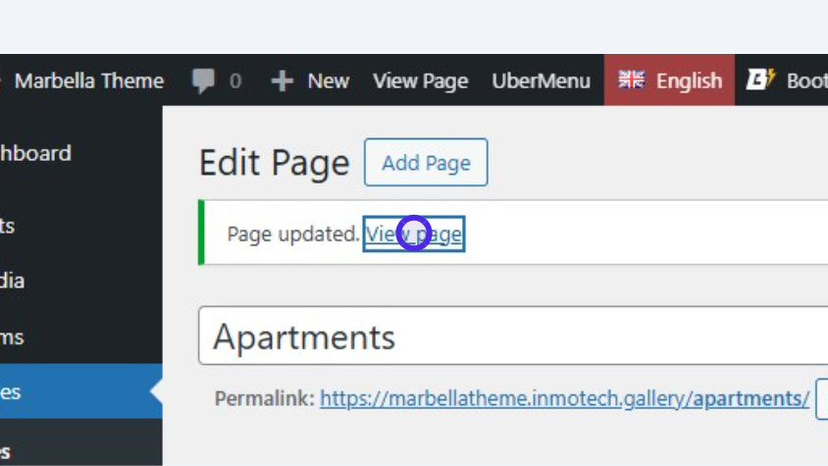Open the Marbella Theme site menu
Viewport: 828px width, 466px height.
click(x=88, y=80)
